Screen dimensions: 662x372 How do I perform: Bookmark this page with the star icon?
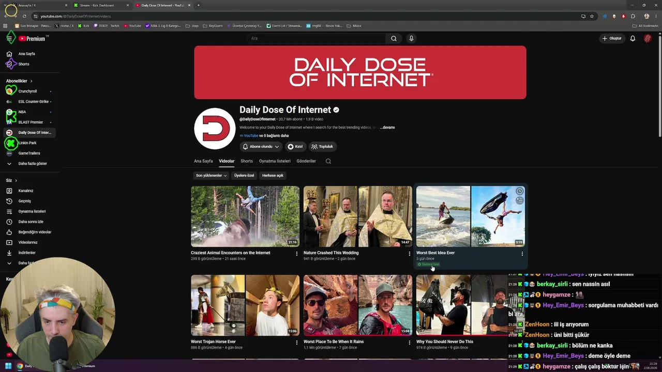(x=592, y=16)
